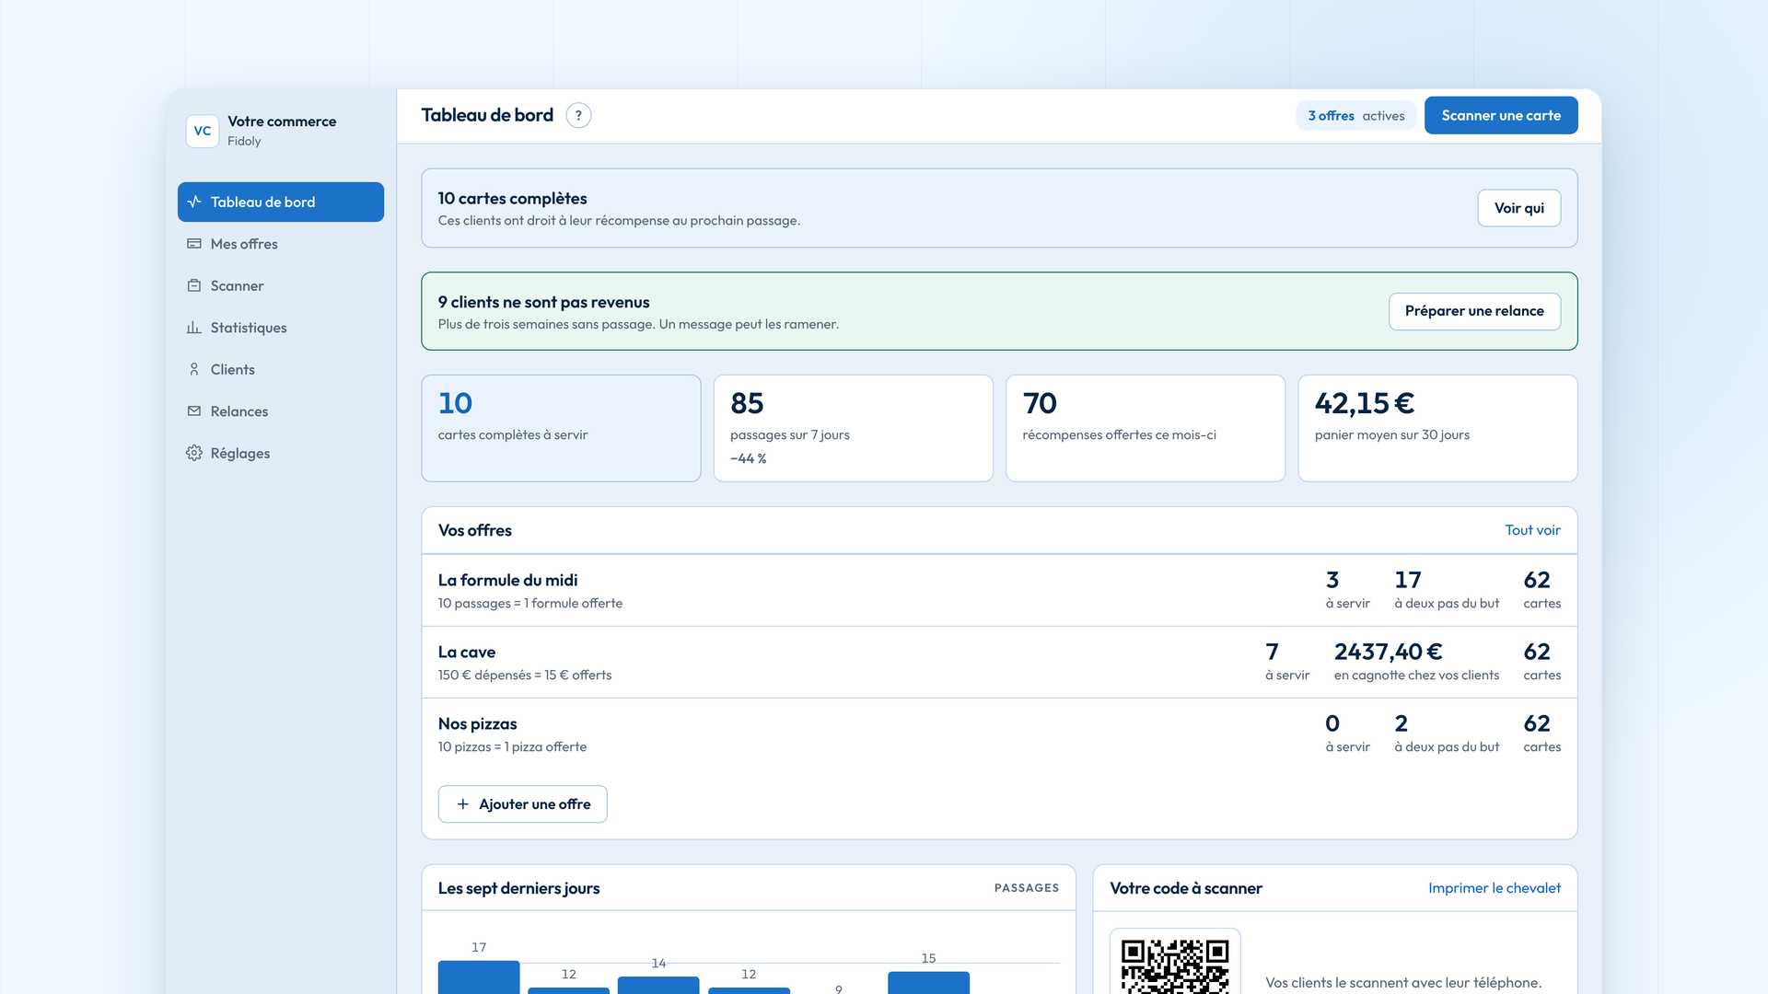Viewport: 1768px width, 994px height.
Task: Click the Relances envelope icon
Action: point(194,411)
